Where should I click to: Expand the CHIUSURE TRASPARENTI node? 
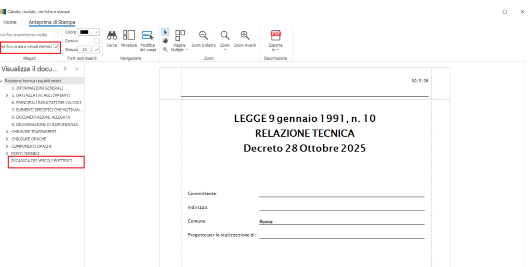click(7, 132)
